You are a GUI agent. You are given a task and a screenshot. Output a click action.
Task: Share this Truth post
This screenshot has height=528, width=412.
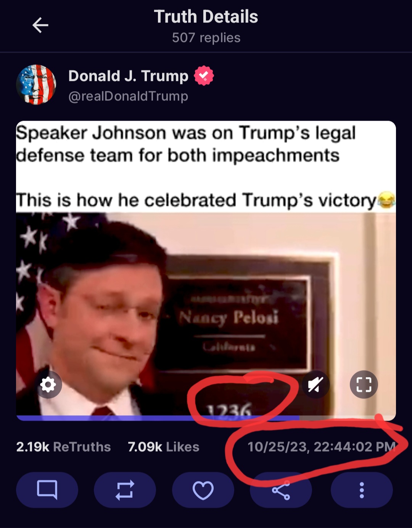click(x=281, y=490)
